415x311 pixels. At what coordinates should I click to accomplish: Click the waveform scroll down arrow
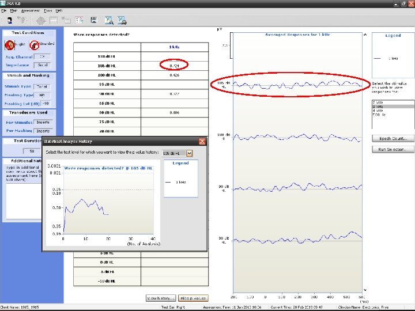365,290
